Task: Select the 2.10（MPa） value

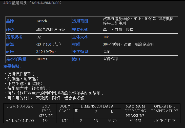Action: [46, 52]
